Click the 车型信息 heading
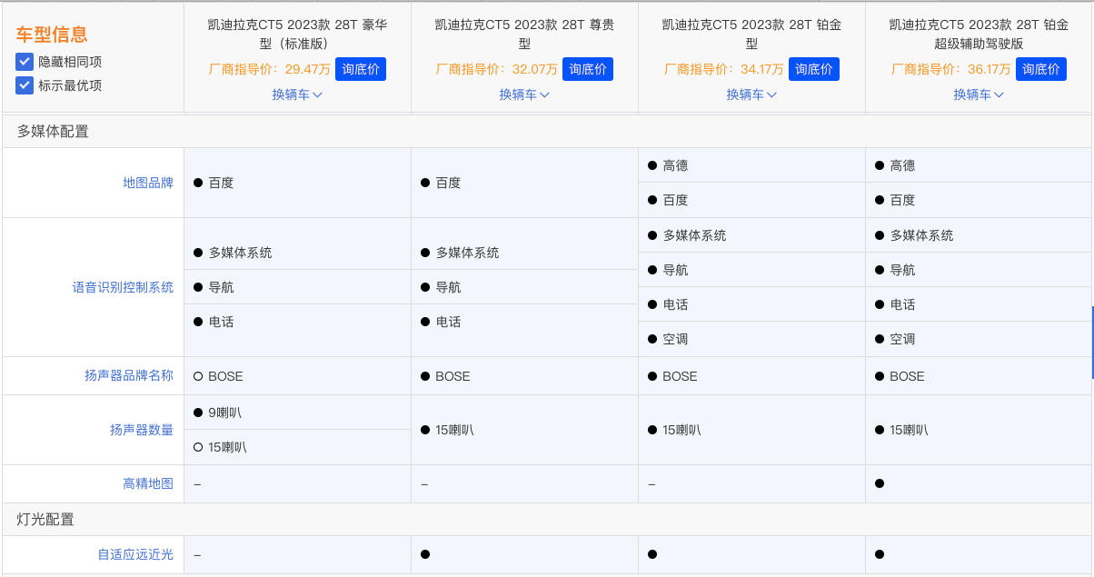 click(x=52, y=35)
